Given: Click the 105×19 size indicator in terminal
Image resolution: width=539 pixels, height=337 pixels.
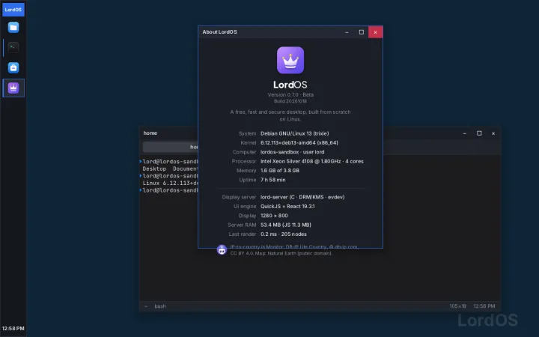Looking at the screenshot, I should click(458, 306).
